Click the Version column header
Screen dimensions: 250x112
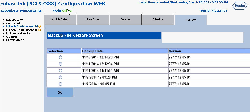coord(209,51)
